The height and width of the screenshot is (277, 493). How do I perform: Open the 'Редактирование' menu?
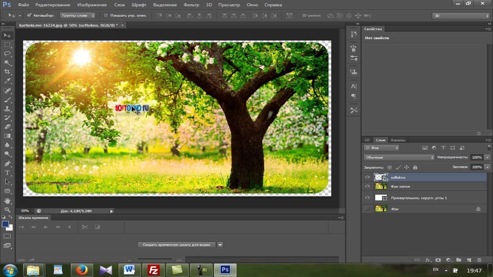click(x=53, y=5)
